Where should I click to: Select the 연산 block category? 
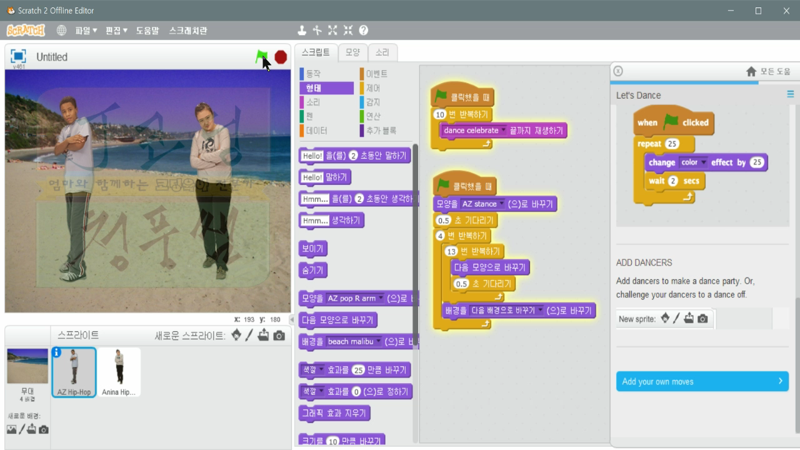coord(386,116)
